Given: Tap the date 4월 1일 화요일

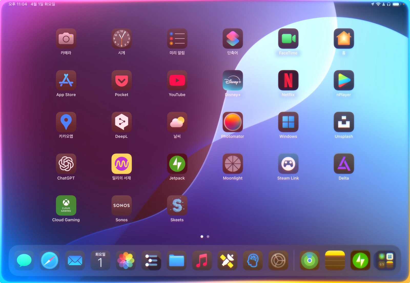Looking at the screenshot, I should pos(43,4).
